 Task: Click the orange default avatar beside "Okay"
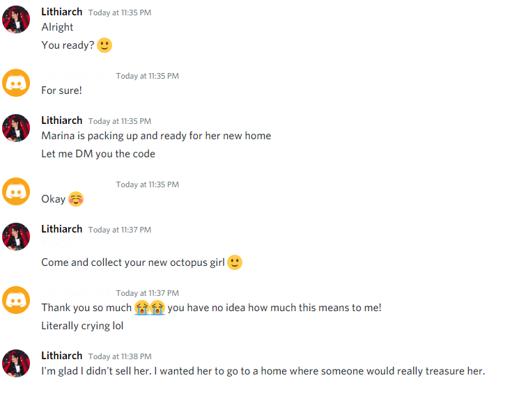coord(16,191)
